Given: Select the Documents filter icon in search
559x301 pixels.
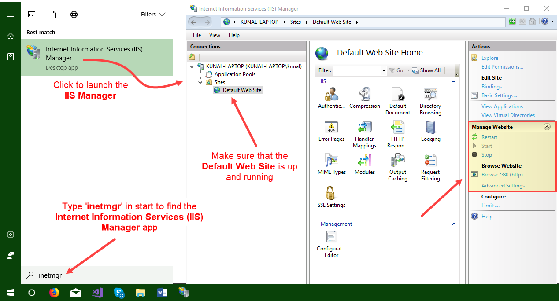Looking at the screenshot, I should [x=53, y=15].
